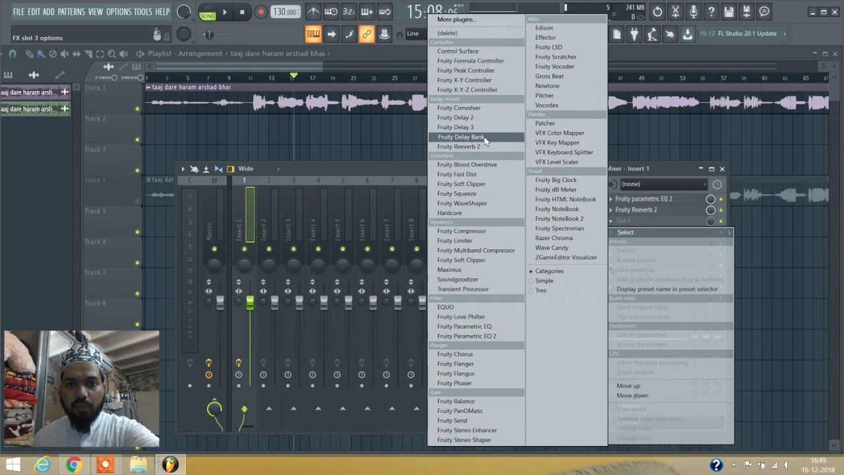
Task: Select the playlist zoom tool icon
Action: [112, 54]
